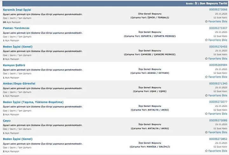Open Pastacı Yardımcısı job listing
The width and height of the screenshot is (229, 155).
click(16, 28)
